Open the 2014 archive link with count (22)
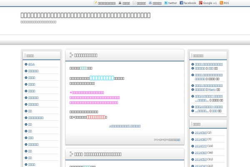Screen dimensions: 250x167 pyautogui.click(x=201, y=166)
